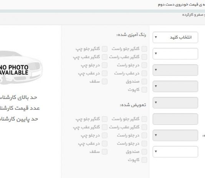Toggle 'کاپوت' checkbox under تعویض شده
Viewport: 205px width, 178px height.
pyautogui.click(x=144, y=160)
